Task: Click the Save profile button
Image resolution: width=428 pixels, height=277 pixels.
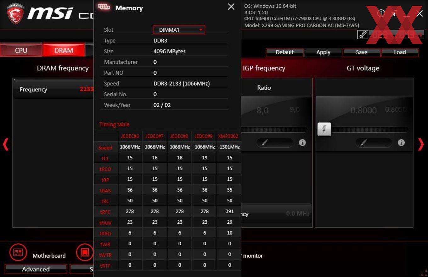Action: coord(362,52)
